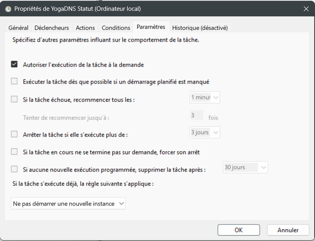Go to the Actions tab
This screenshot has width=315, height=241.
[85, 28]
